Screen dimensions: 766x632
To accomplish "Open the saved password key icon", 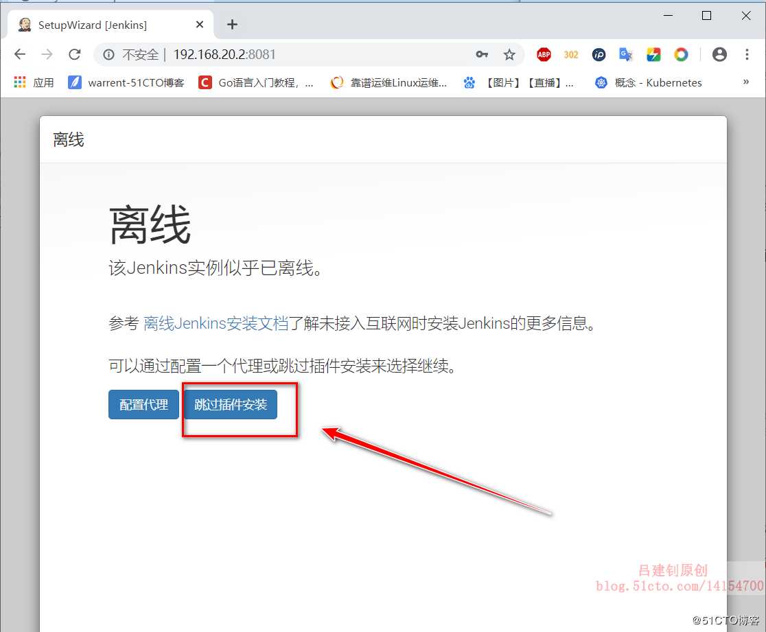I will tap(482, 54).
